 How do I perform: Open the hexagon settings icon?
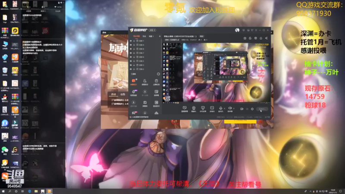pos(252,109)
